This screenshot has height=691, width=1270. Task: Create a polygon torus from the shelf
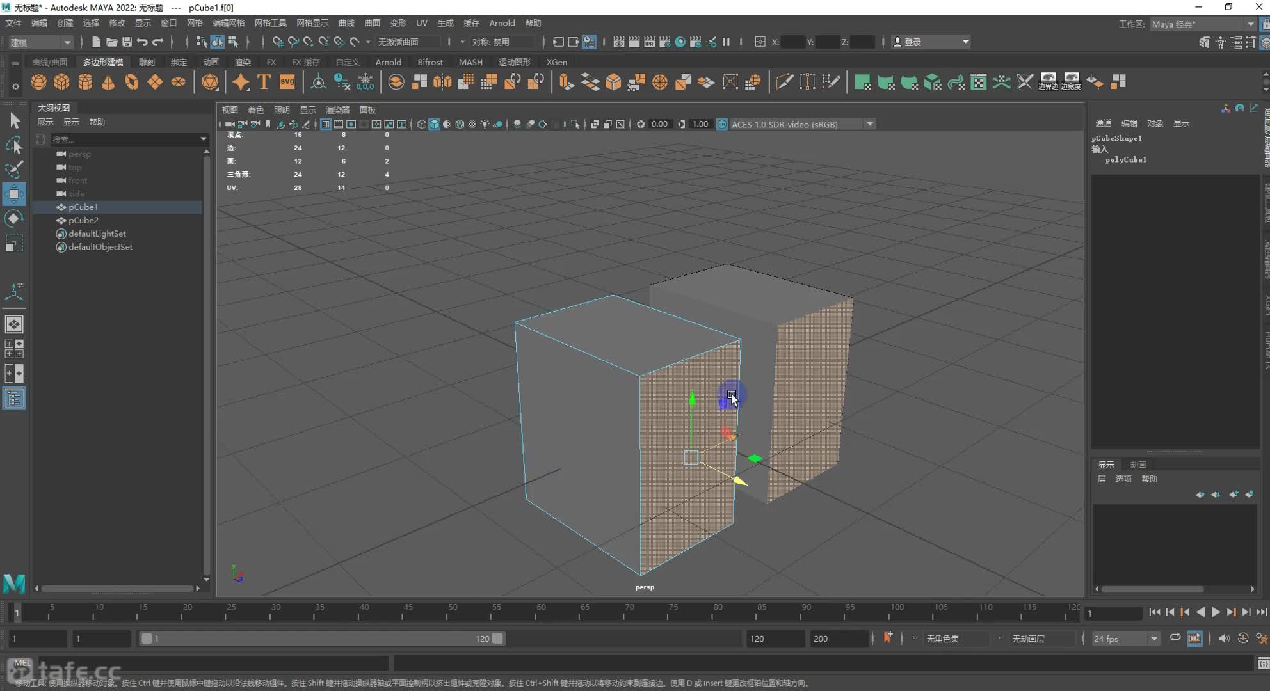pyautogui.click(x=132, y=82)
